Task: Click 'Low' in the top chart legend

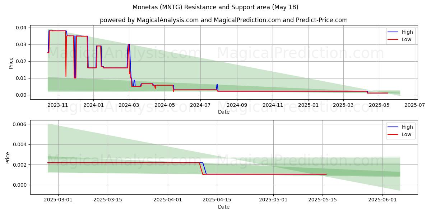Action: pyautogui.click(x=407, y=39)
